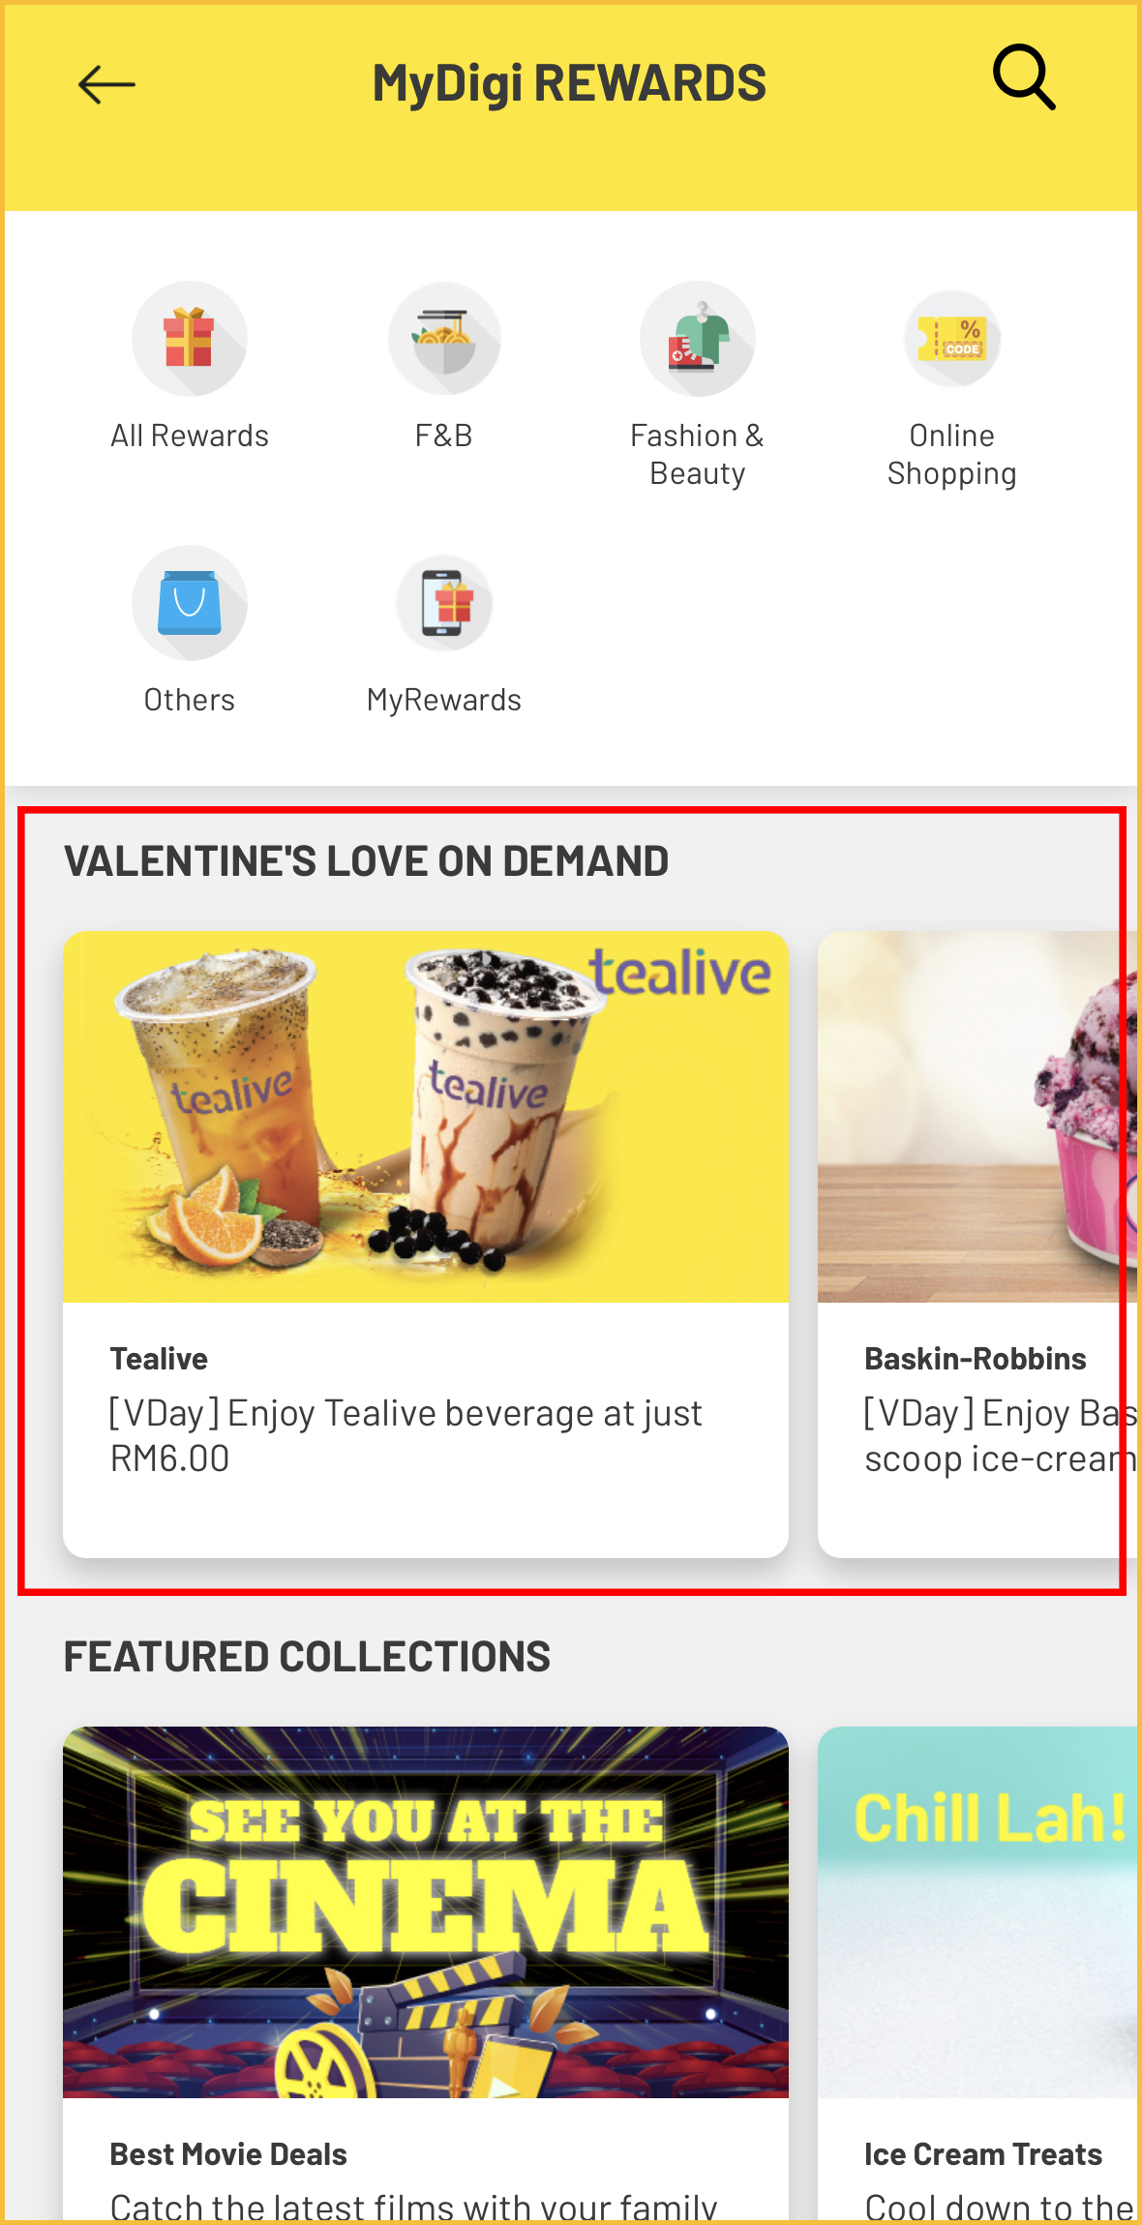
Task: Select the All Rewards gift icon
Action: pos(190,339)
